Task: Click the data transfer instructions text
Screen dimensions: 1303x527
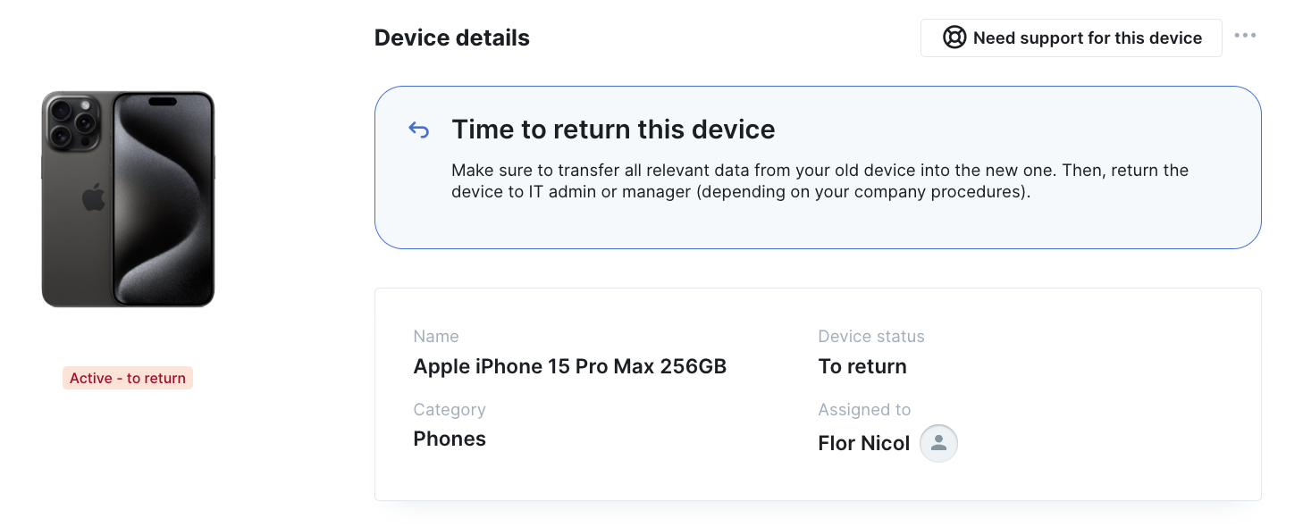Action: [x=820, y=181]
